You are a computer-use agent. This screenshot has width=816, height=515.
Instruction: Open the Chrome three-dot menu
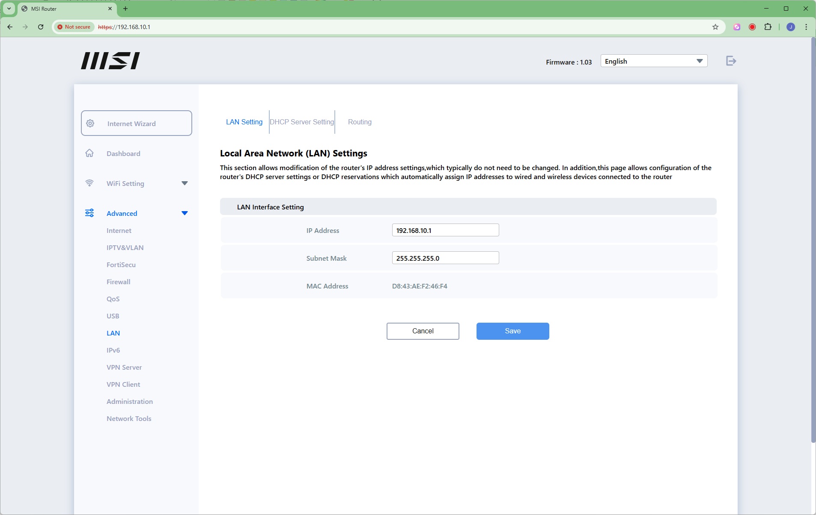pyautogui.click(x=806, y=27)
